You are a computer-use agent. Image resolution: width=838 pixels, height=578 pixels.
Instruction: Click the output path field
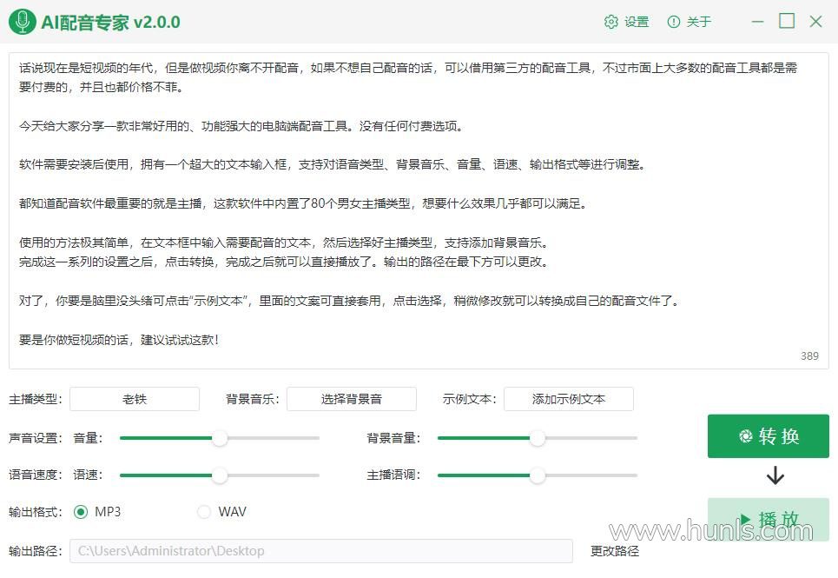tap(321, 551)
